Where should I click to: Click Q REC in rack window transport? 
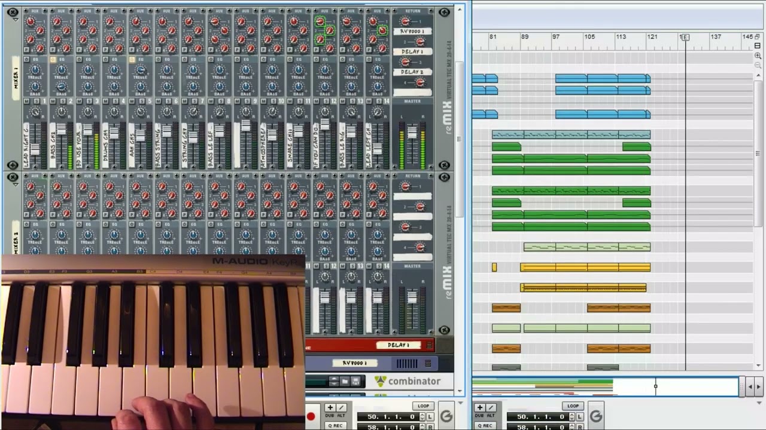(335, 426)
